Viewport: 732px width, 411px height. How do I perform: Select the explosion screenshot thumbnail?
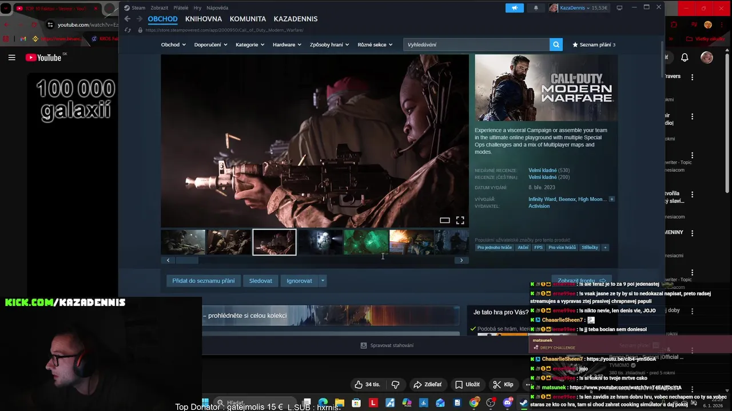tap(412, 242)
